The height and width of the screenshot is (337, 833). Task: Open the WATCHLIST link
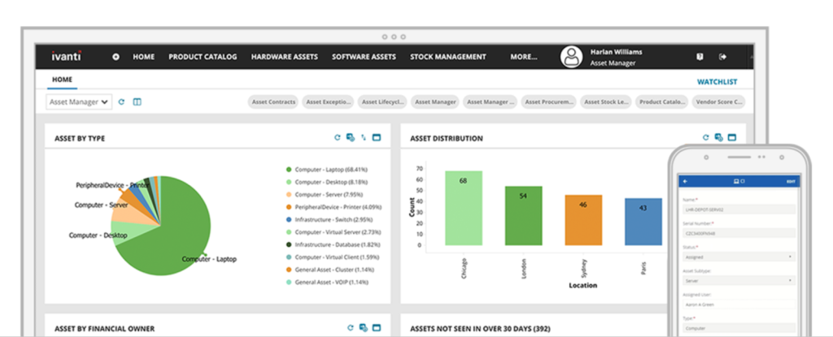pos(717,82)
